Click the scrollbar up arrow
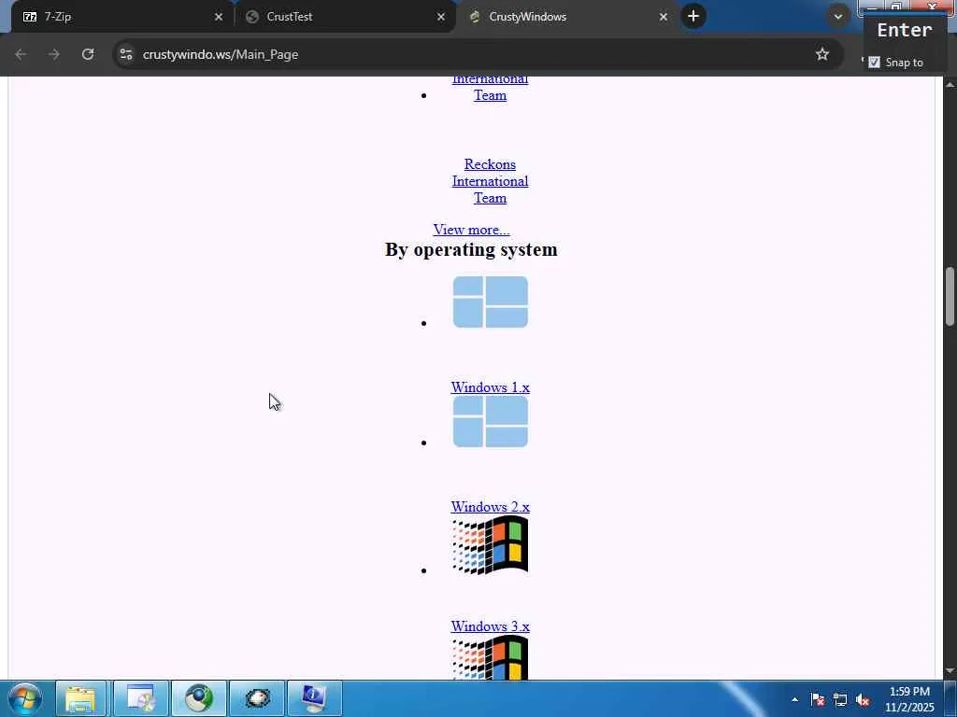 point(950,84)
